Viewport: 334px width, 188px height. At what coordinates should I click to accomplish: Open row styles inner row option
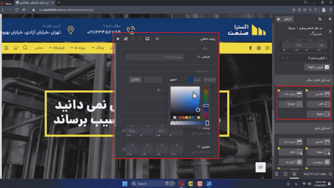click(x=290, y=94)
